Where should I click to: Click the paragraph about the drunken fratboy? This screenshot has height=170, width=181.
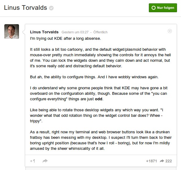[101, 140]
